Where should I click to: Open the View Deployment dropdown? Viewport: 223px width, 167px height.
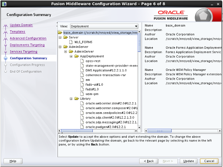(x=104, y=27)
